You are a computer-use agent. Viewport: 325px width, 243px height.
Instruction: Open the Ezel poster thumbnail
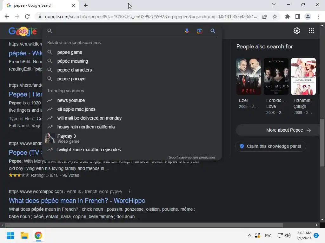click(249, 77)
